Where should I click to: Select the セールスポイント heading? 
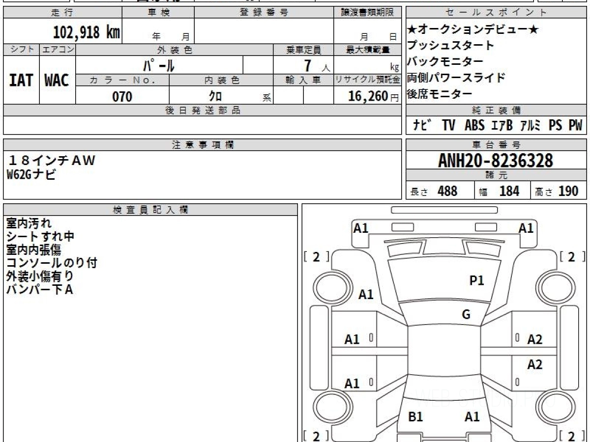tap(497, 13)
